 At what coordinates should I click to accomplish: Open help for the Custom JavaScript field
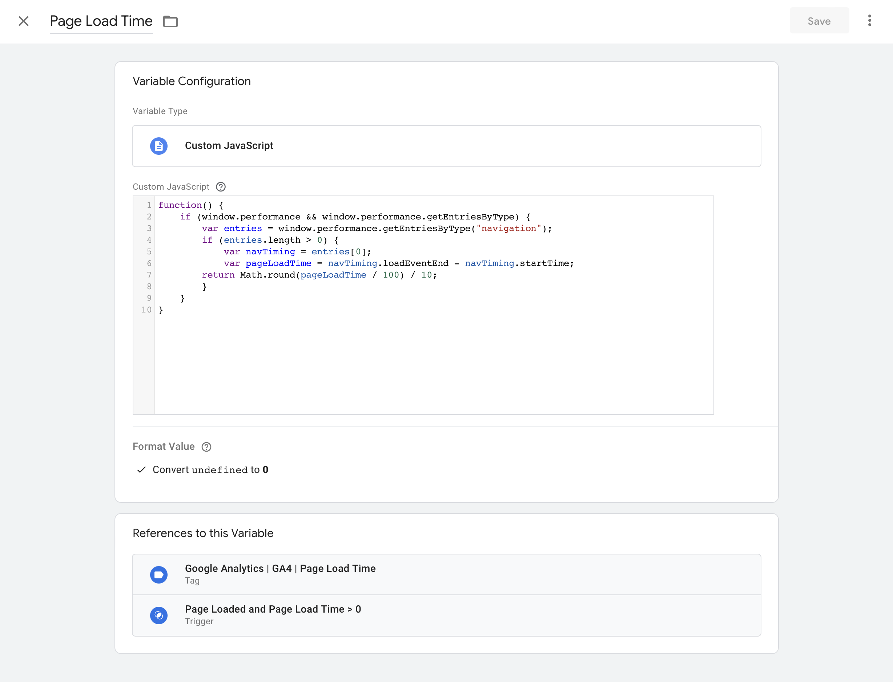(x=221, y=187)
